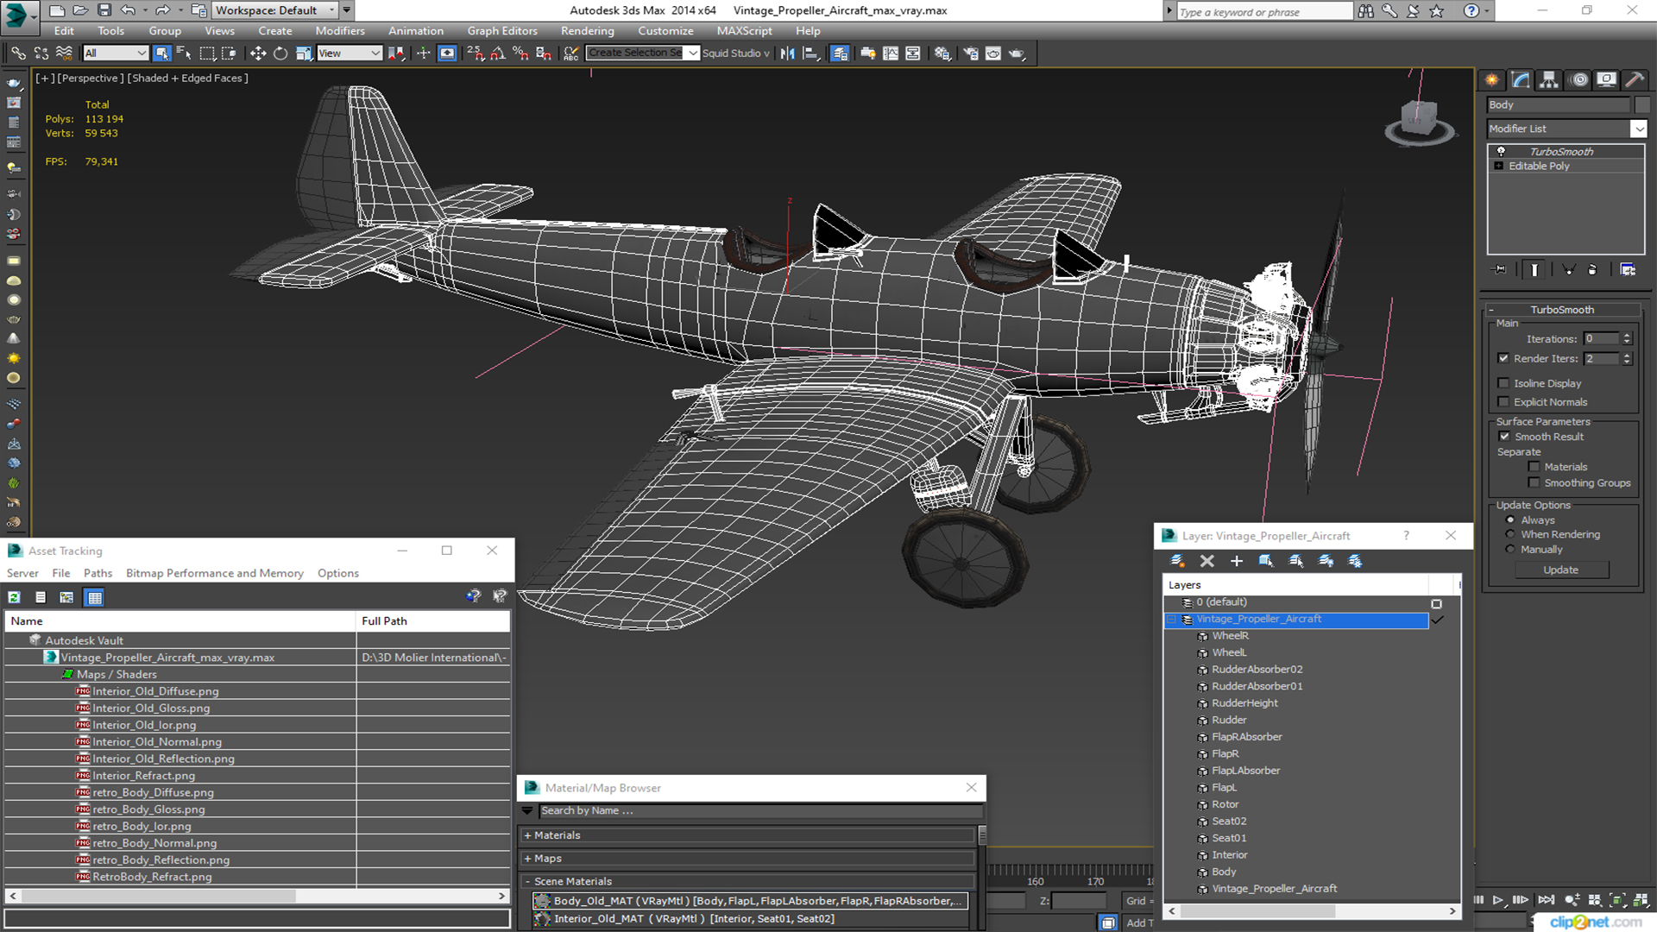Image resolution: width=1657 pixels, height=932 pixels.
Task: Toggle TurboSmooth modifier lightbulb
Action: click(1501, 152)
